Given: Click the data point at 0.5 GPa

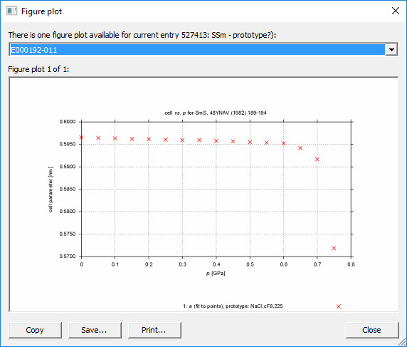Looking at the screenshot, I should click(250, 142).
